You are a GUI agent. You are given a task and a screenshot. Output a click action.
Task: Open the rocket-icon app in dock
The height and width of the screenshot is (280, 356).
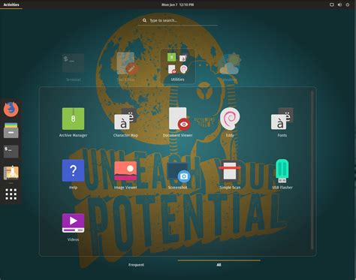pos(11,173)
